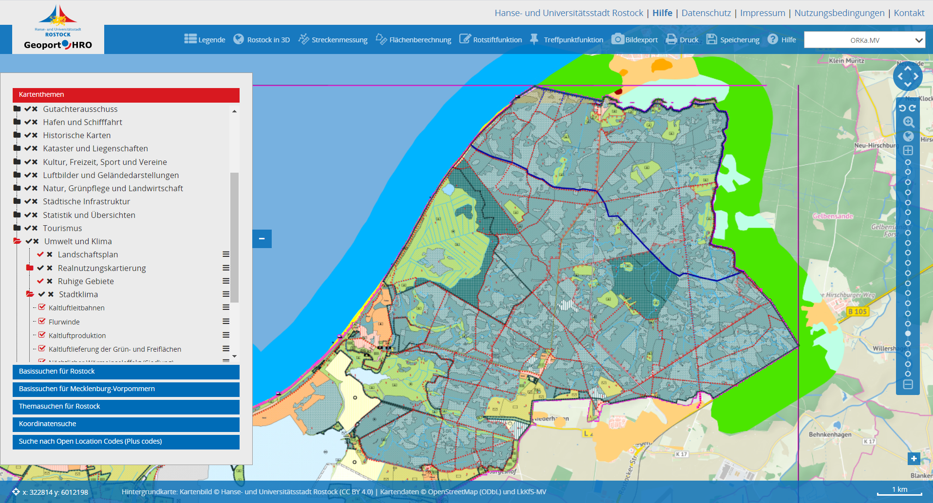933x503 pixels.
Task: Open layer menu for Flurwinde
Action: (x=226, y=322)
